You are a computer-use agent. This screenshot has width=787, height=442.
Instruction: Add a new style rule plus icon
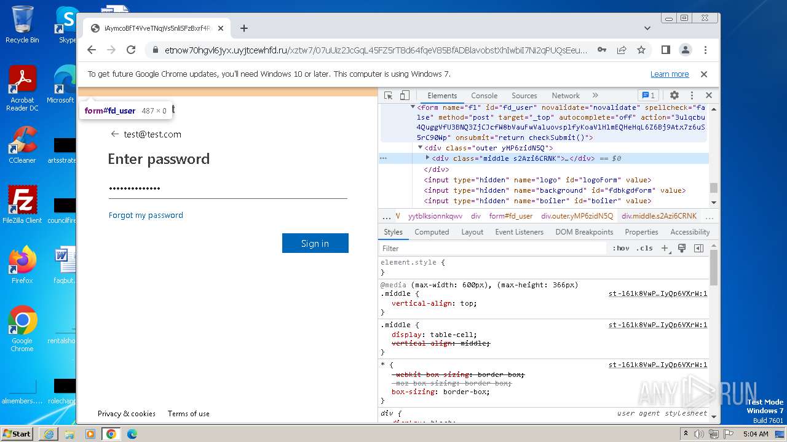(x=665, y=248)
